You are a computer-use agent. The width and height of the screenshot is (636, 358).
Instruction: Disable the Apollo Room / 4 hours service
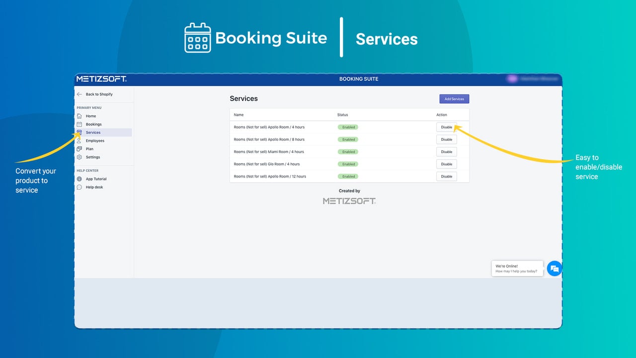coord(447,127)
